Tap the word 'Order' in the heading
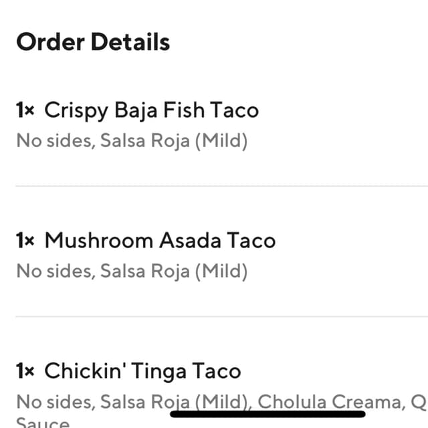The width and height of the screenshot is (428, 428). click(x=51, y=41)
